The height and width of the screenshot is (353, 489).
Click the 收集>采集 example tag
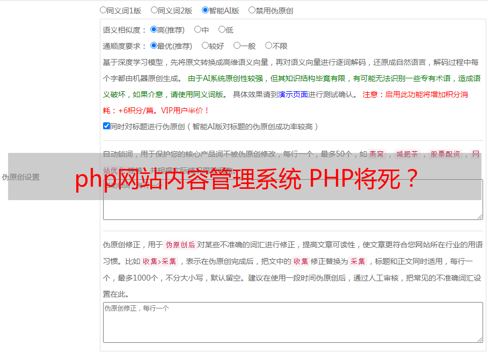[x=159, y=261]
